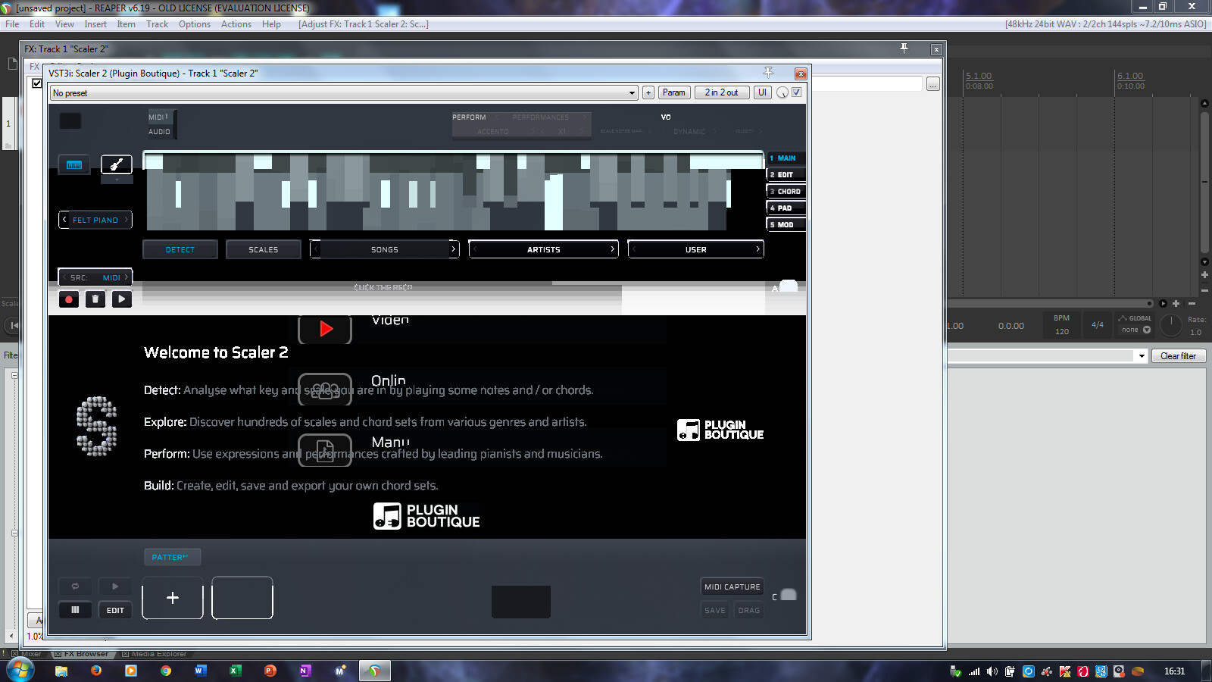Open the Track menu

[157, 24]
